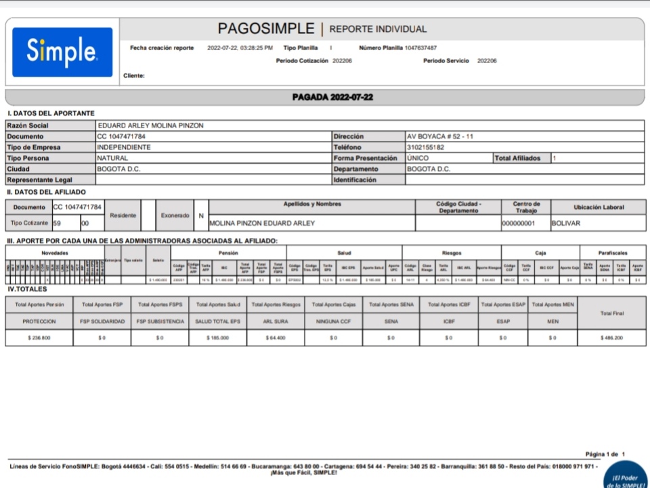Screen dimensions: 650x488
Task: Click the Total Final amount $ 486.200
Action: pyautogui.click(x=611, y=337)
